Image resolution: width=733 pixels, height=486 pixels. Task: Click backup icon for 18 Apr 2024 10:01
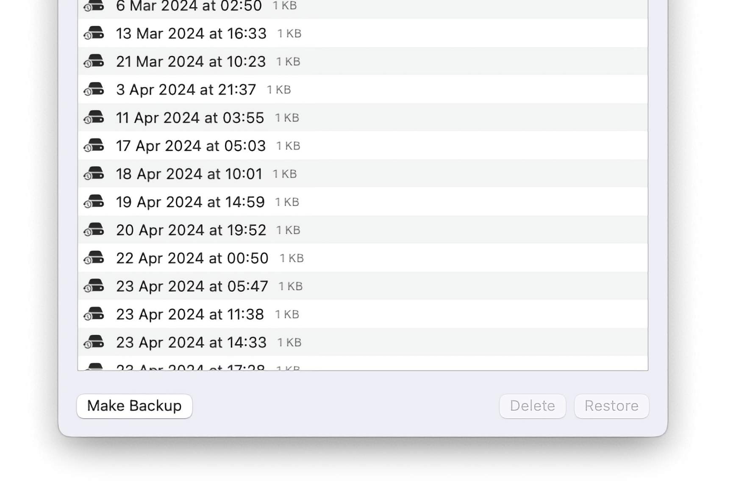click(94, 174)
